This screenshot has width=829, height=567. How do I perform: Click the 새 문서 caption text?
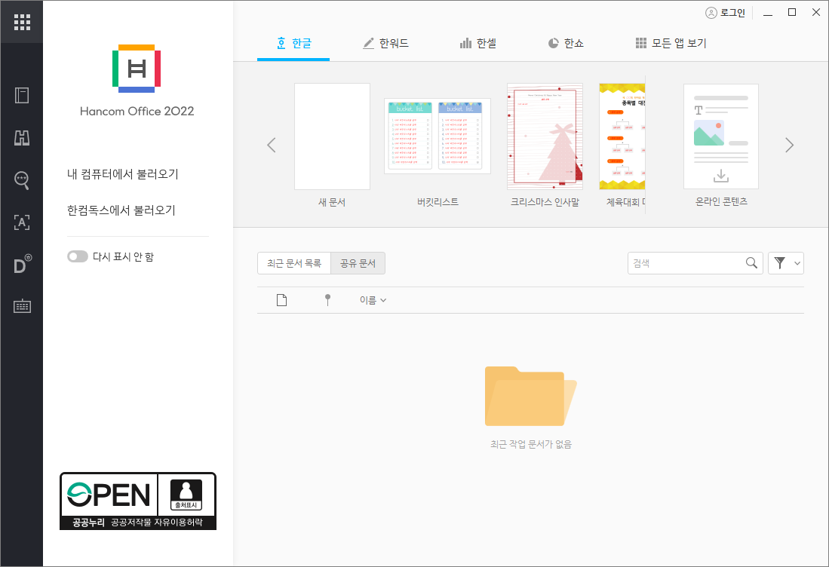[x=332, y=202]
